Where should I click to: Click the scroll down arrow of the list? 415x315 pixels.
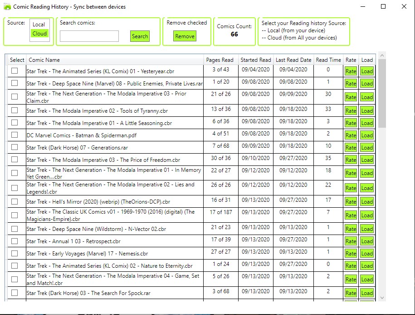pos(382,298)
